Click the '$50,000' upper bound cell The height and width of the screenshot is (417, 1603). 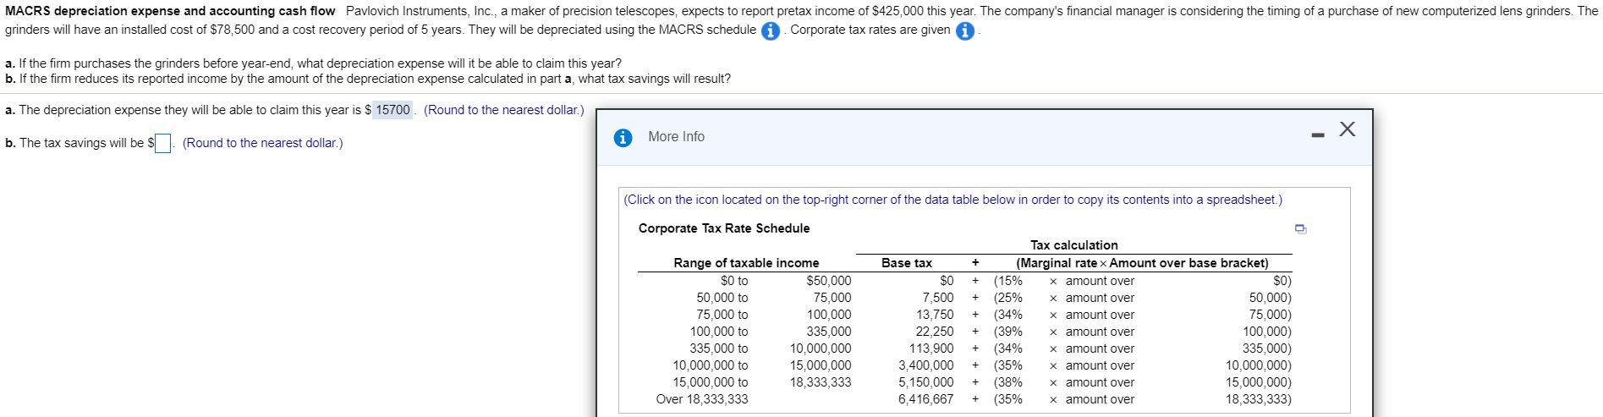[x=829, y=281]
